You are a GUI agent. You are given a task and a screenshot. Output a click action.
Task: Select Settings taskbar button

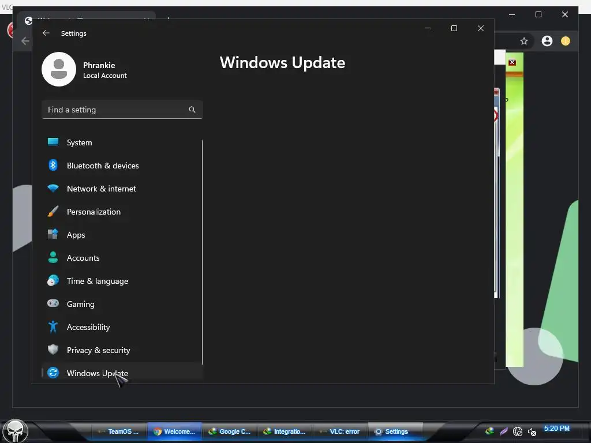click(x=395, y=431)
